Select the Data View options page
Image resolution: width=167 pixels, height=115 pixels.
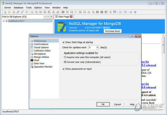point(39,63)
